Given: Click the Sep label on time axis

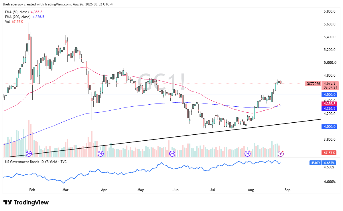Looking at the screenshot, I should [x=287, y=190].
